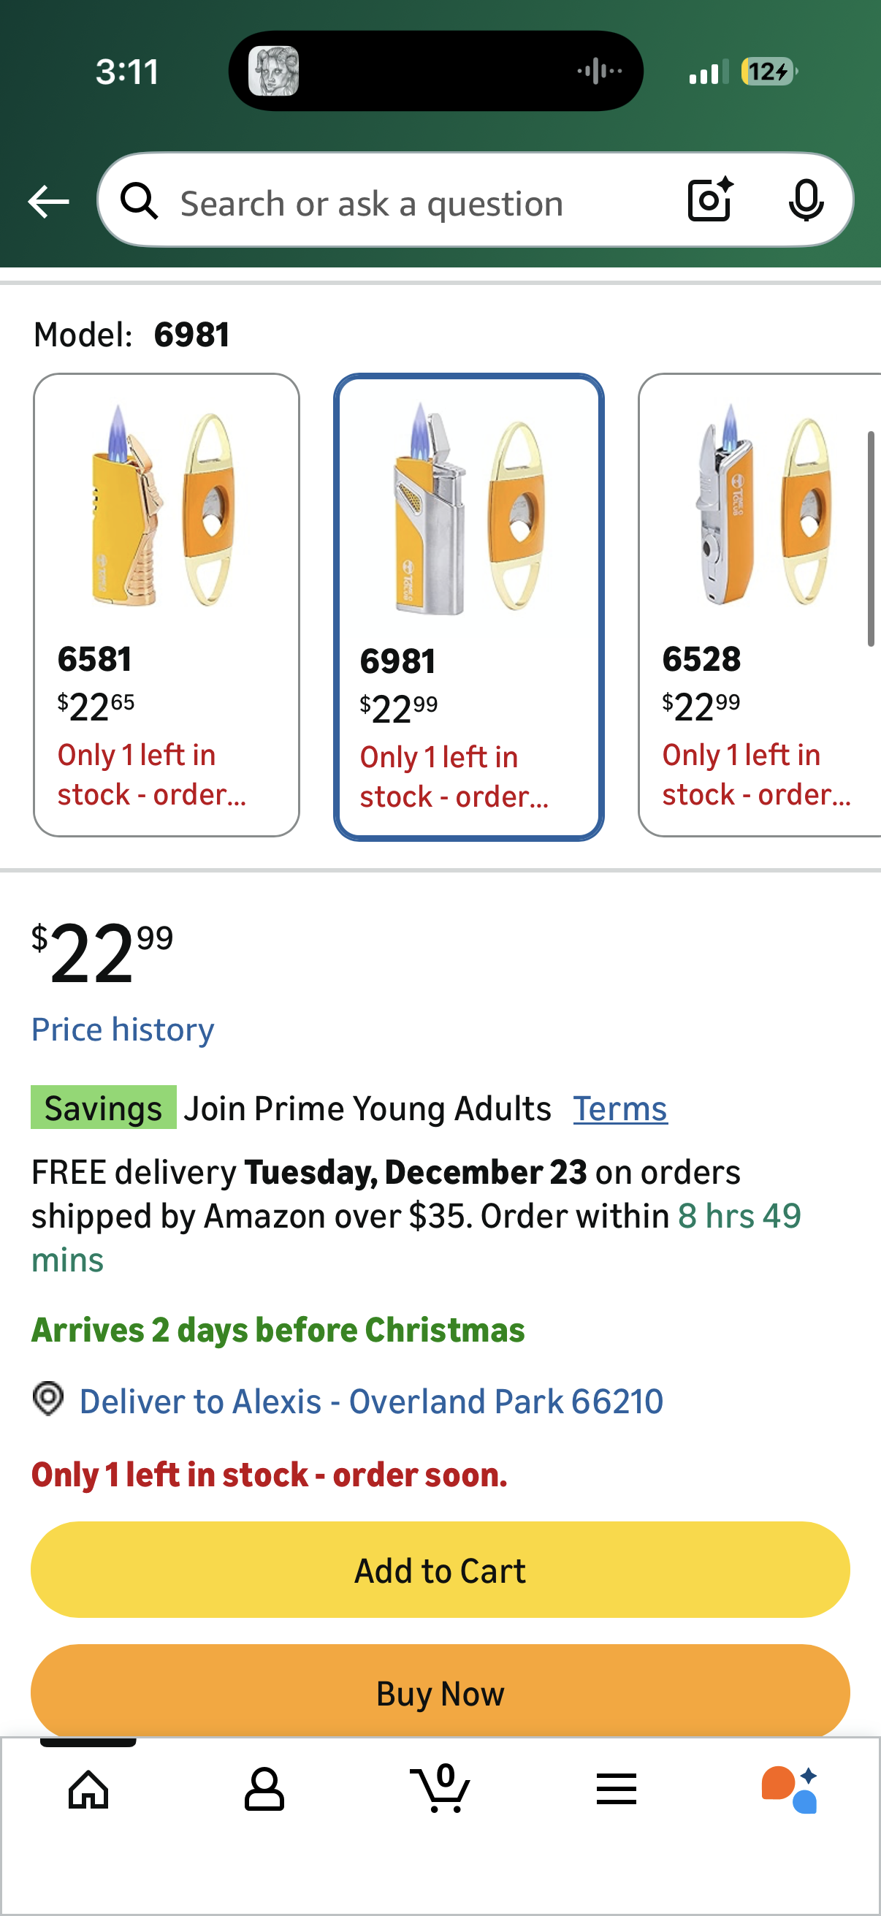881x1916 pixels.
Task: Open Amazon Lens camera search
Action: [x=709, y=200]
